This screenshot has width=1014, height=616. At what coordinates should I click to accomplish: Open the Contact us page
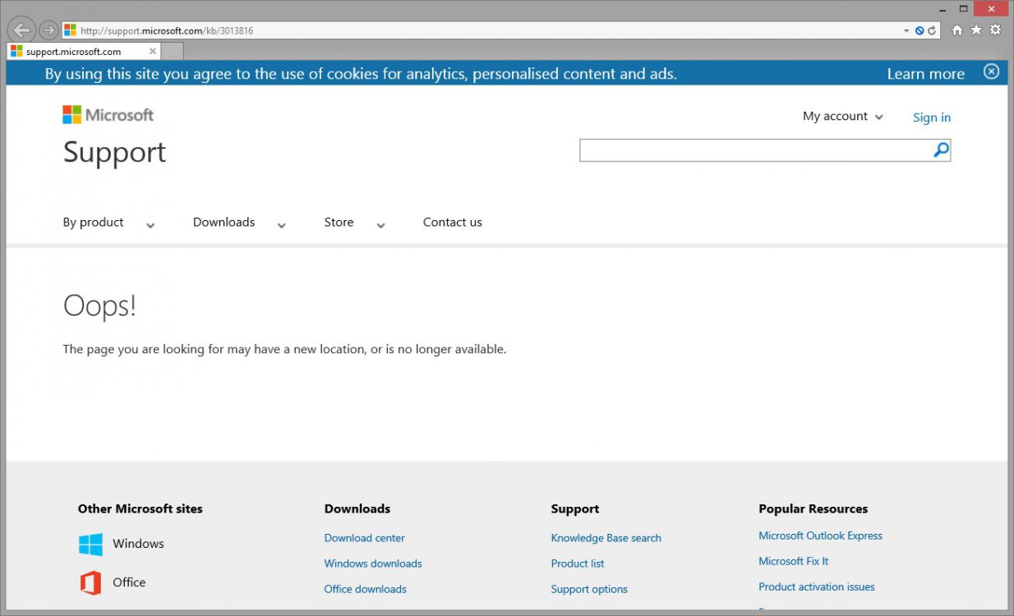[x=452, y=223]
